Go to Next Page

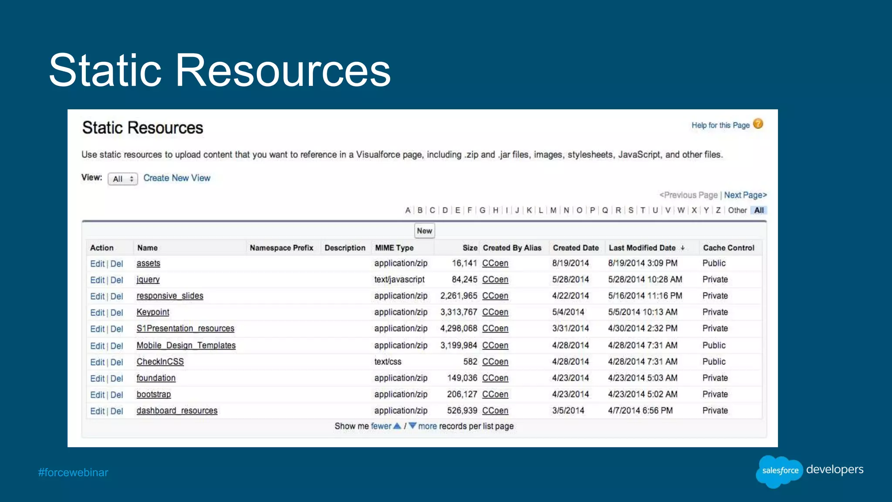click(x=745, y=195)
